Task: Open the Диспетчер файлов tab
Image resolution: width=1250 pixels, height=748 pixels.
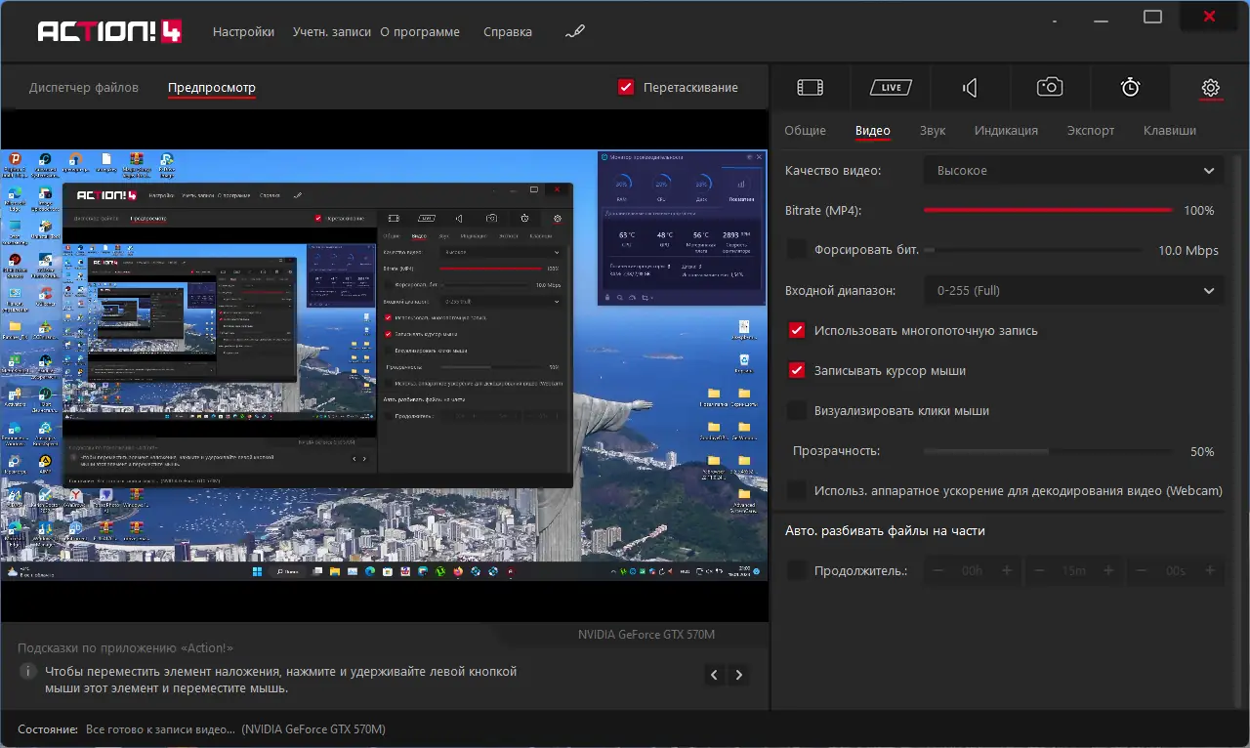Action: click(84, 88)
